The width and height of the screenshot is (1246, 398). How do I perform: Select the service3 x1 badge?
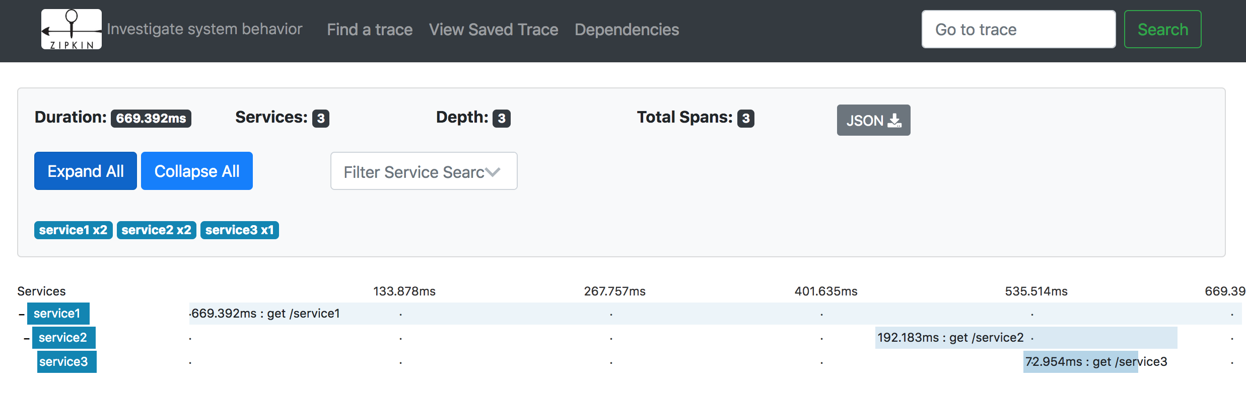point(240,230)
